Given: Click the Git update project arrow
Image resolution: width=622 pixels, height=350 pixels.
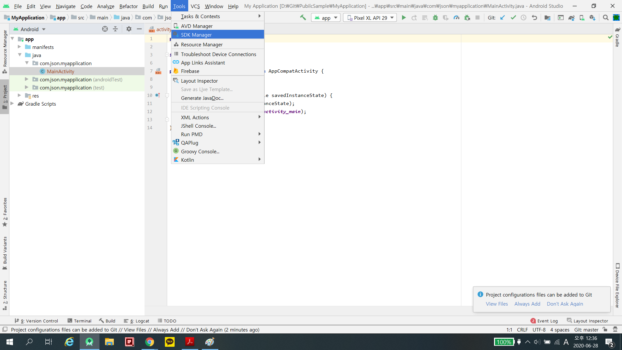Looking at the screenshot, I should (502, 17).
